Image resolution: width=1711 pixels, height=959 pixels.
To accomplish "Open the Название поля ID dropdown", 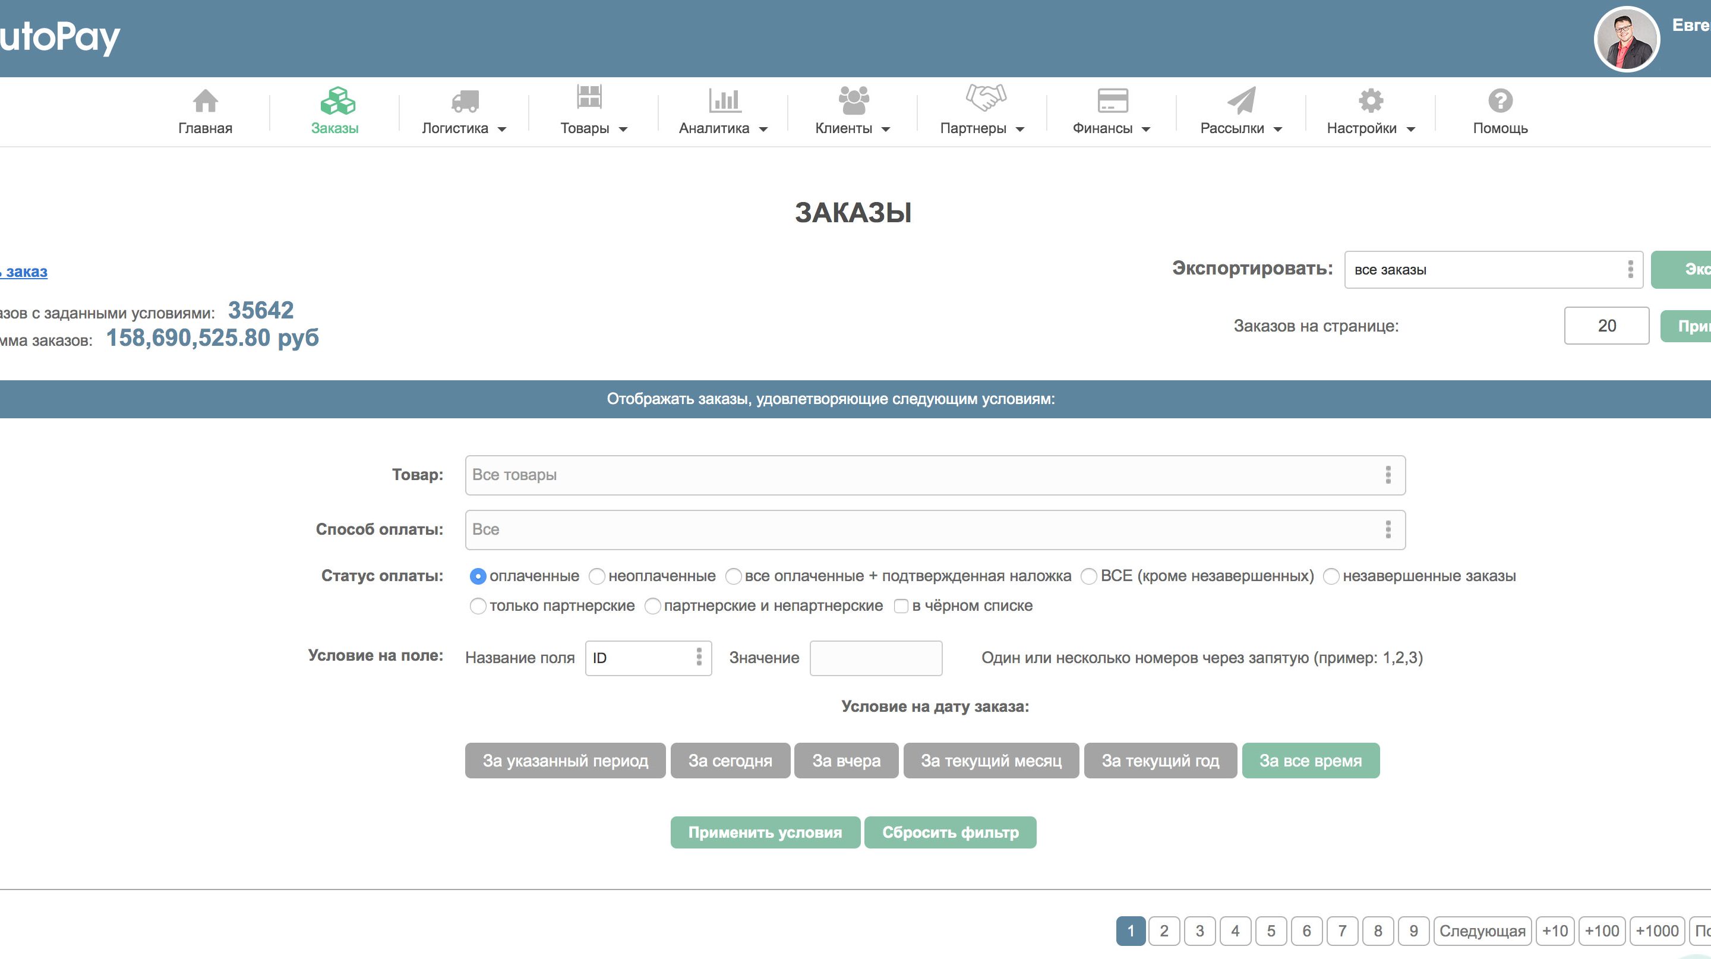I will [x=648, y=658].
